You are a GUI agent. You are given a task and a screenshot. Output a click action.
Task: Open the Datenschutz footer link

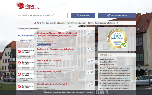[81, 92]
